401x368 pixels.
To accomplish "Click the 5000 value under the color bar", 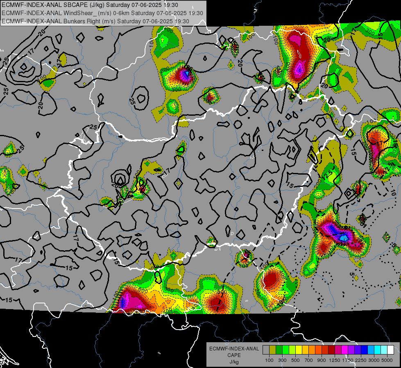I will pos(387,360).
